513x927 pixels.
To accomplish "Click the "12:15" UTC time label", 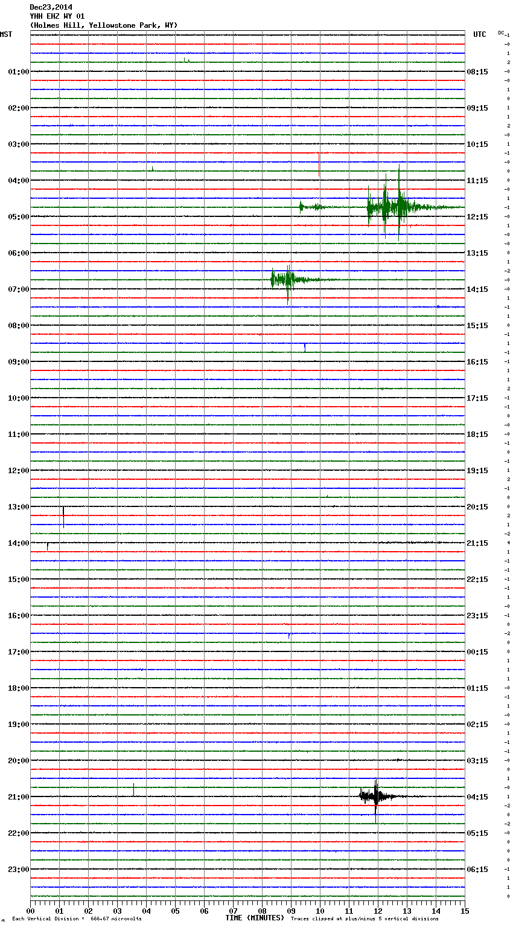I will (477, 217).
